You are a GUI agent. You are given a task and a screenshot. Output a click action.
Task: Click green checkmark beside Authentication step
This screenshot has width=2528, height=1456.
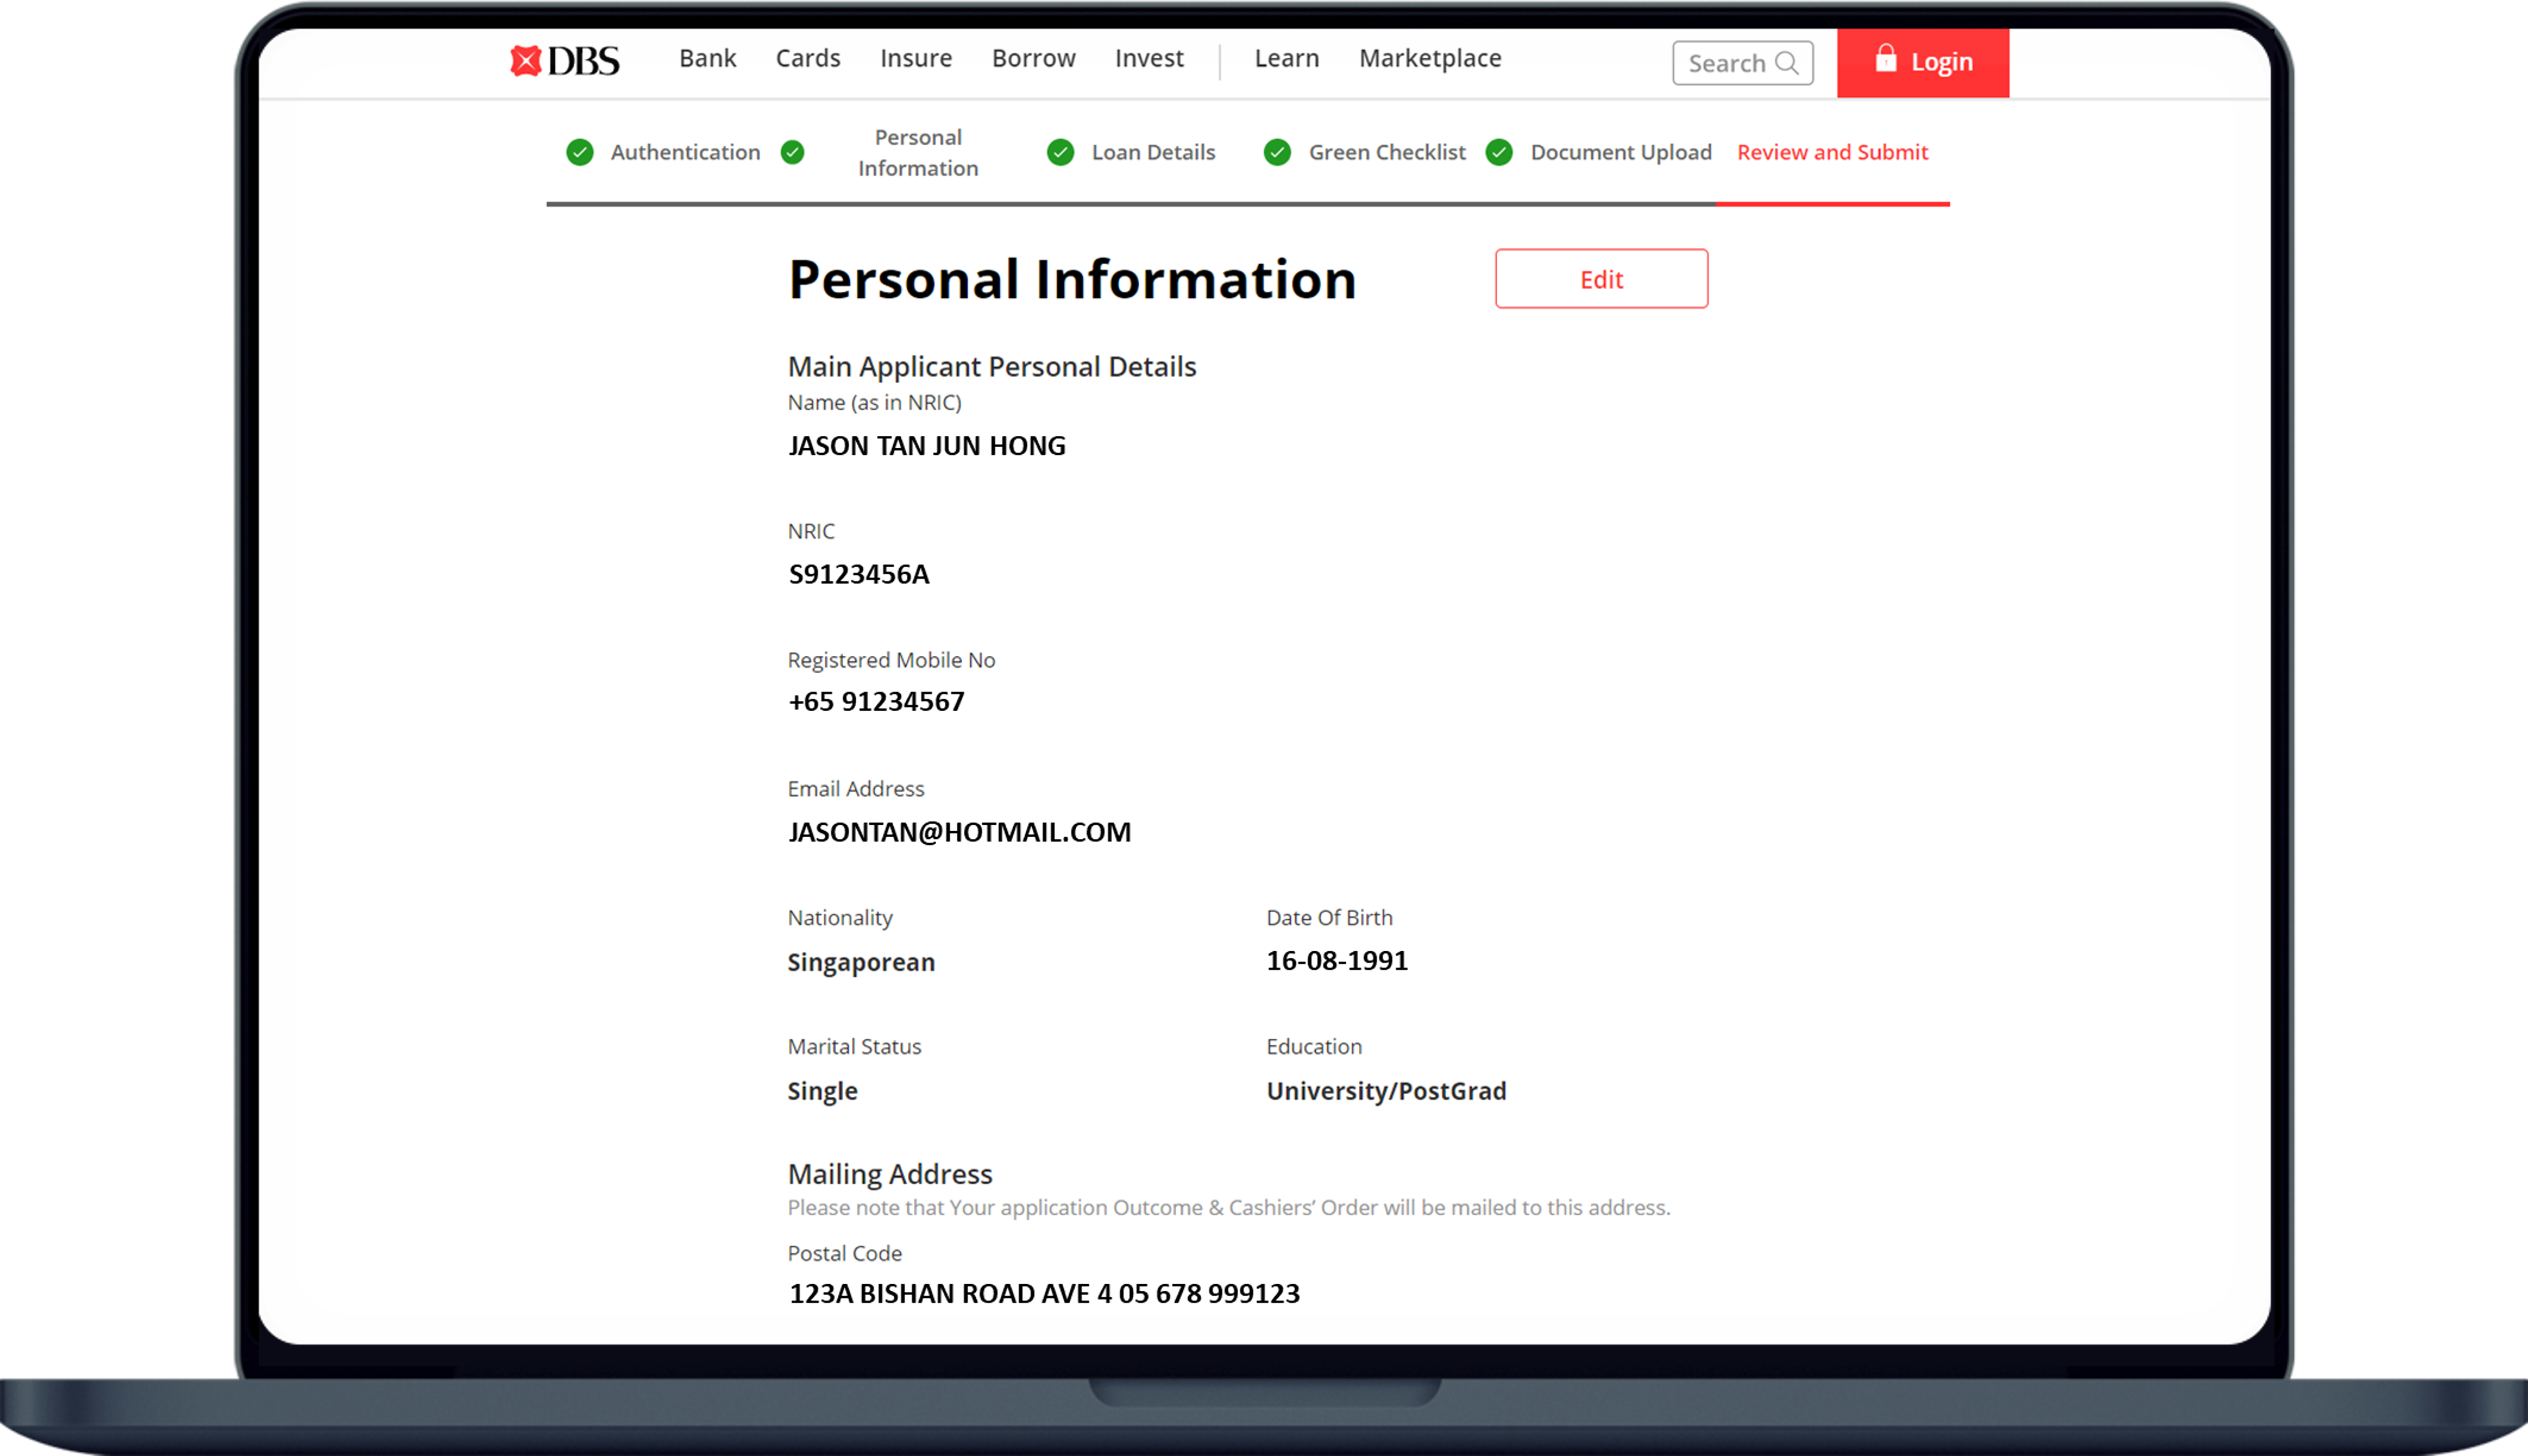click(580, 152)
